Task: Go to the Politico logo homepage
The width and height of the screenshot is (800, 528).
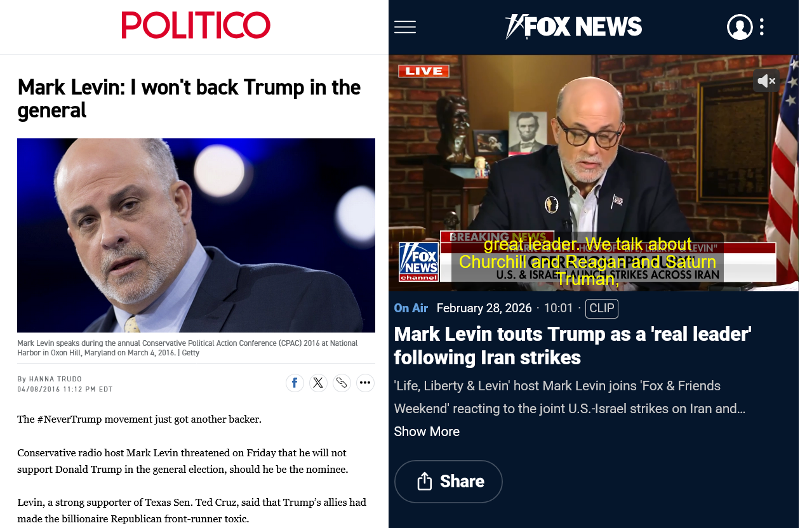Action: point(196,25)
